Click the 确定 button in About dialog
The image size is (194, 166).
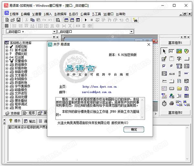coord(134,129)
